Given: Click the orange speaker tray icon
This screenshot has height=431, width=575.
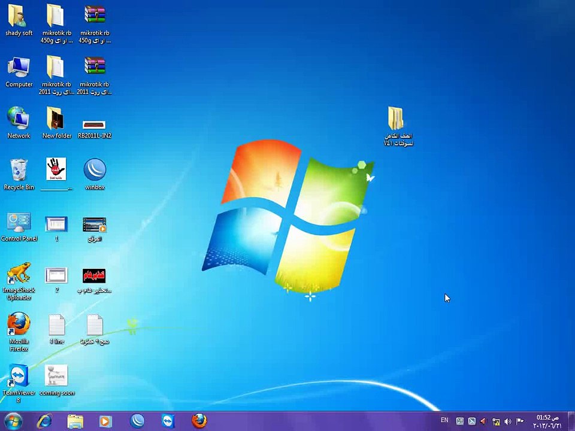Looking at the screenshot, I should click(483, 421).
